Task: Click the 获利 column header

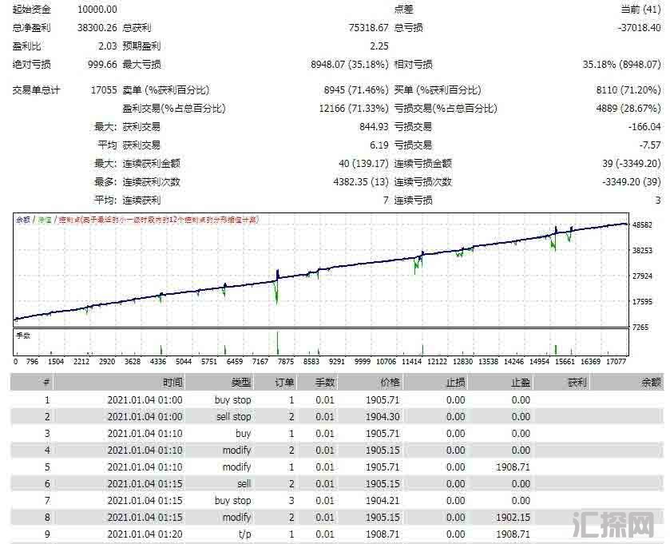Action: coord(576,383)
